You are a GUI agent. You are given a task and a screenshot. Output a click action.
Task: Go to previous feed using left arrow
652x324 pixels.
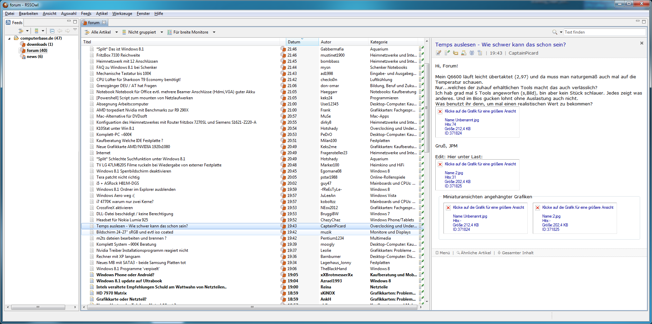[x=60, y=31]
